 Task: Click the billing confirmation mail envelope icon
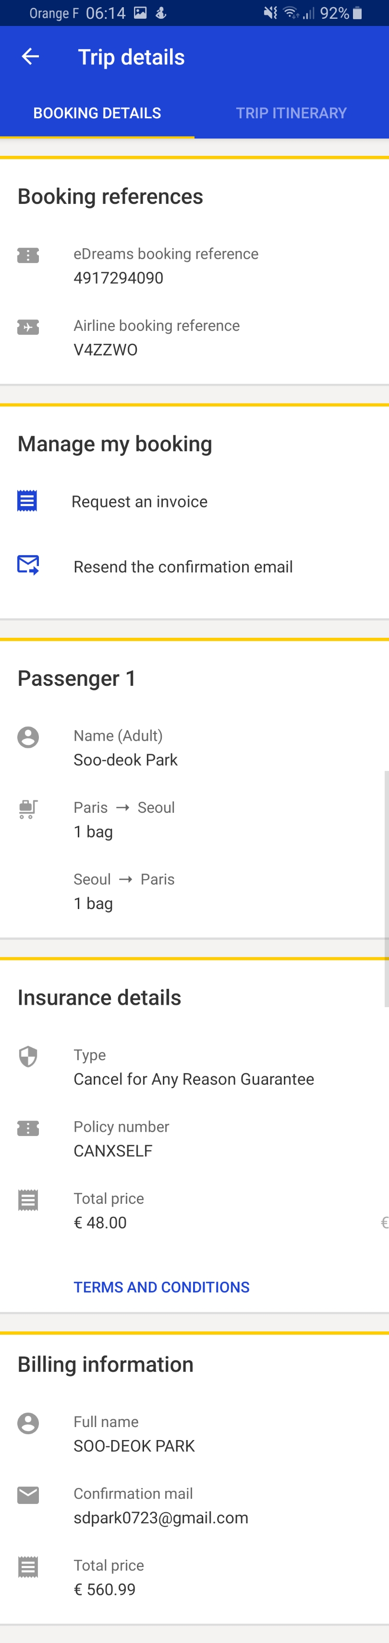tap(28, 1495)
